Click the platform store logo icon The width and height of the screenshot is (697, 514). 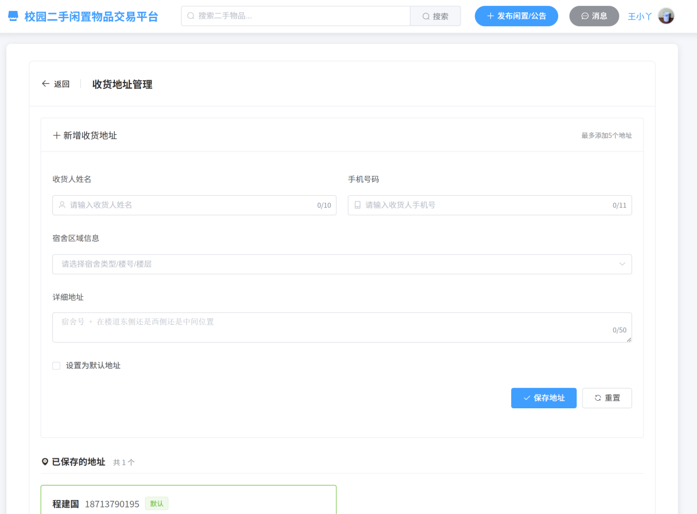13,16
